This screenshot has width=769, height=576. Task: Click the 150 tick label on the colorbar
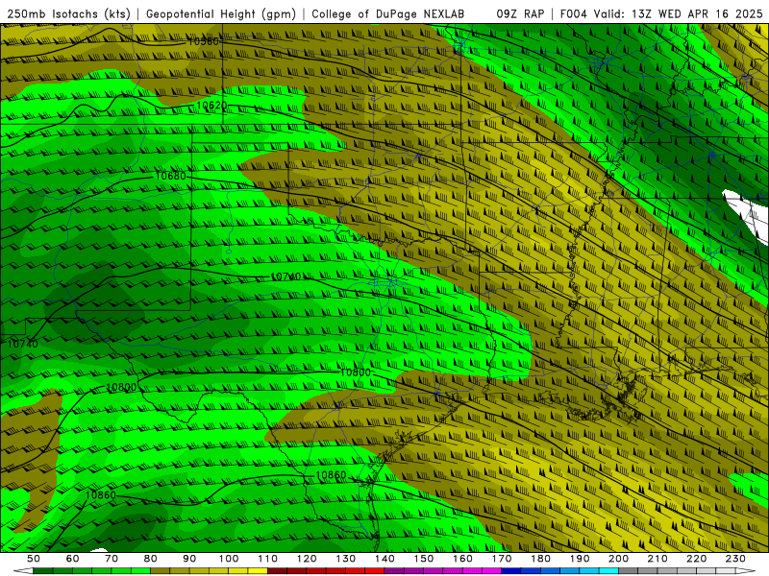424,559
